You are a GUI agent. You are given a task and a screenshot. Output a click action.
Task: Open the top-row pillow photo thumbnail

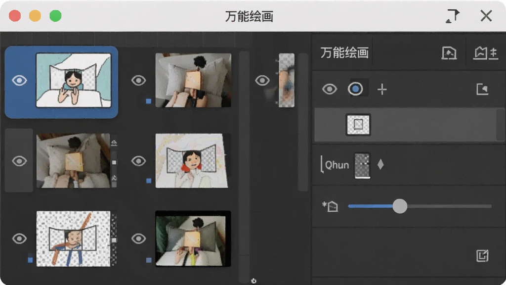(193, 80)
